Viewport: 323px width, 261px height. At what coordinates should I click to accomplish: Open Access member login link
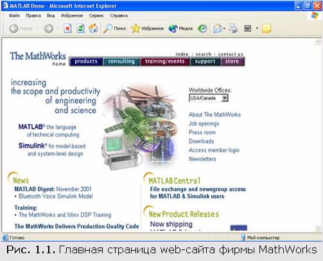(x=214, y=150)
